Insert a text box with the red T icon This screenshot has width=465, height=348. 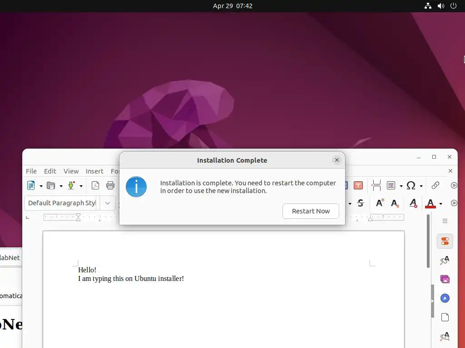coord(358,185)
